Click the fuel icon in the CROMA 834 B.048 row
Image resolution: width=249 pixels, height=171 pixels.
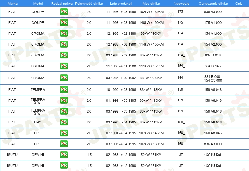[x=64, y=55]
